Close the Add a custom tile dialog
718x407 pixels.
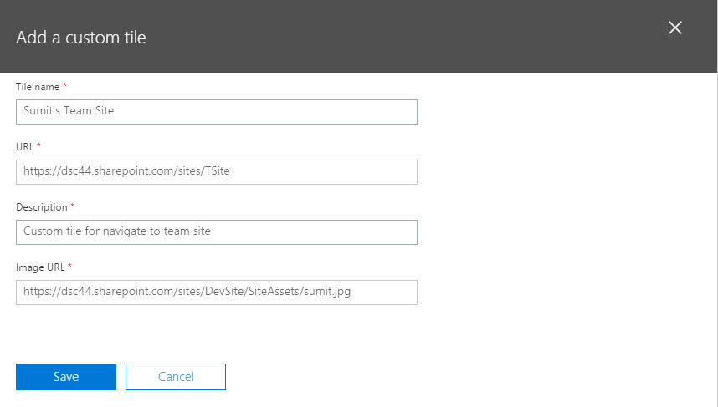click(675, 28)
